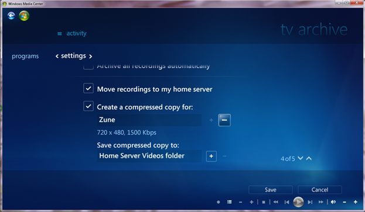Stop playback with the square button
The image size is (365, 212).
(264, 202)
